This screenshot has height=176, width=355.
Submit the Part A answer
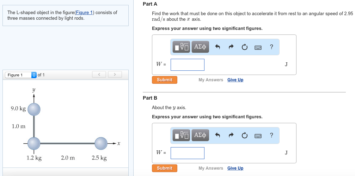pos(165,80)
